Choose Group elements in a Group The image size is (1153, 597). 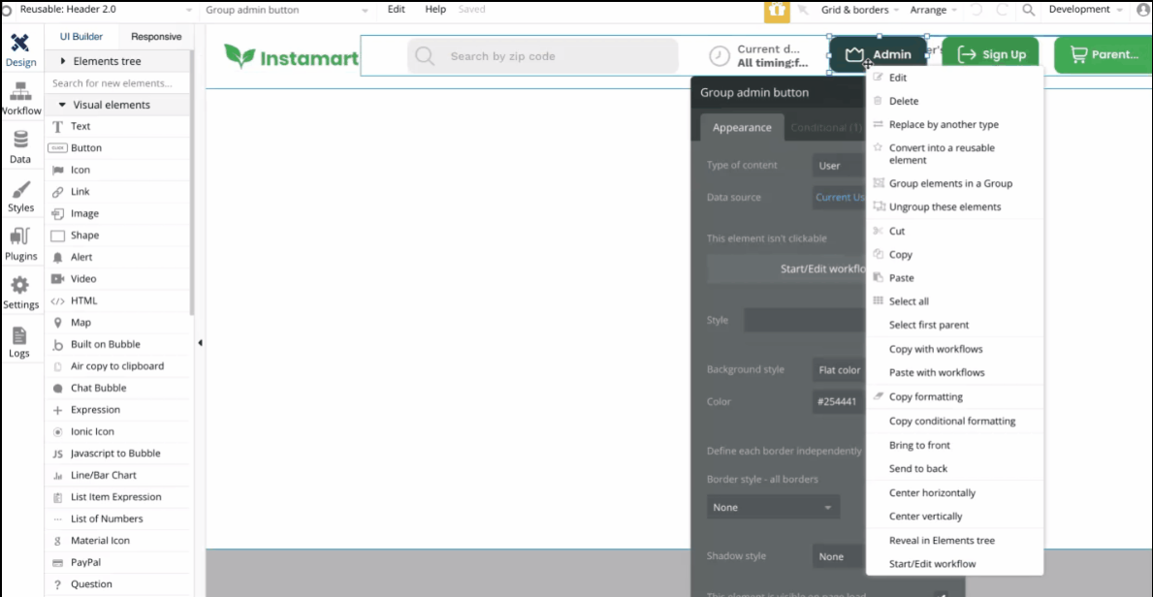click(x=954, y=183)
